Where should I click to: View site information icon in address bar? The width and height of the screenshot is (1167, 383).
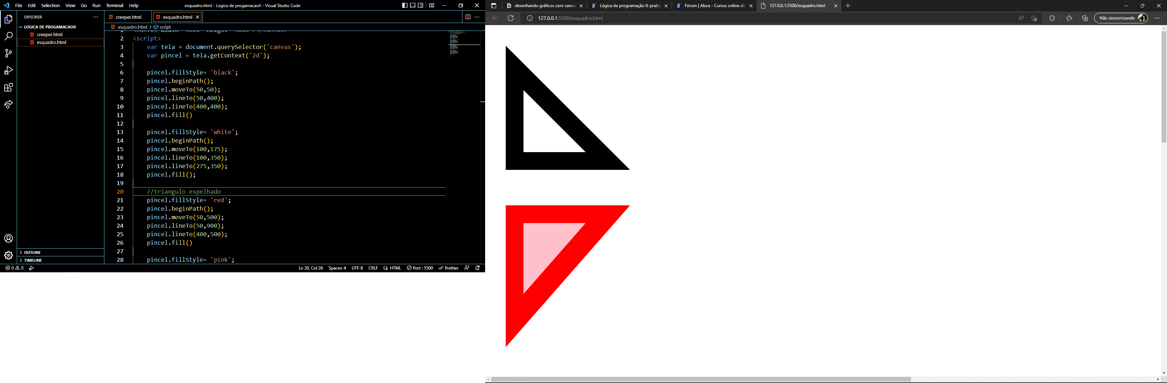point(530,18)
